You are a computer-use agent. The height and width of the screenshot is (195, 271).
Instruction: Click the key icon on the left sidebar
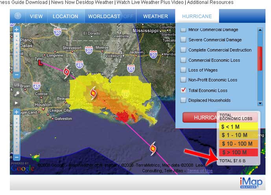click(x=17, y=94)
